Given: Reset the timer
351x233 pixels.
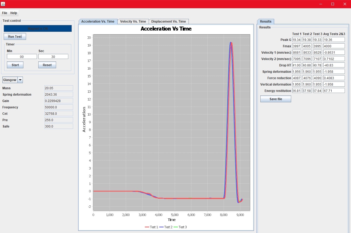Looking at the screenshot, I should click(x=47, y=65).
